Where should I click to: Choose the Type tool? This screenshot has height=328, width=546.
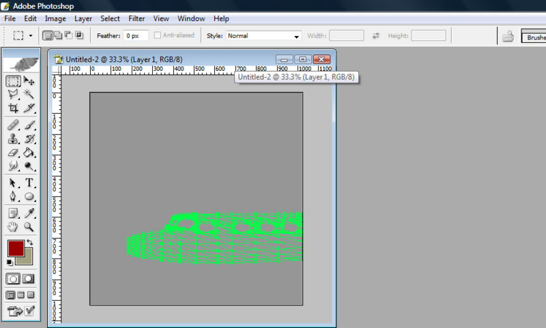coord(29,183)
